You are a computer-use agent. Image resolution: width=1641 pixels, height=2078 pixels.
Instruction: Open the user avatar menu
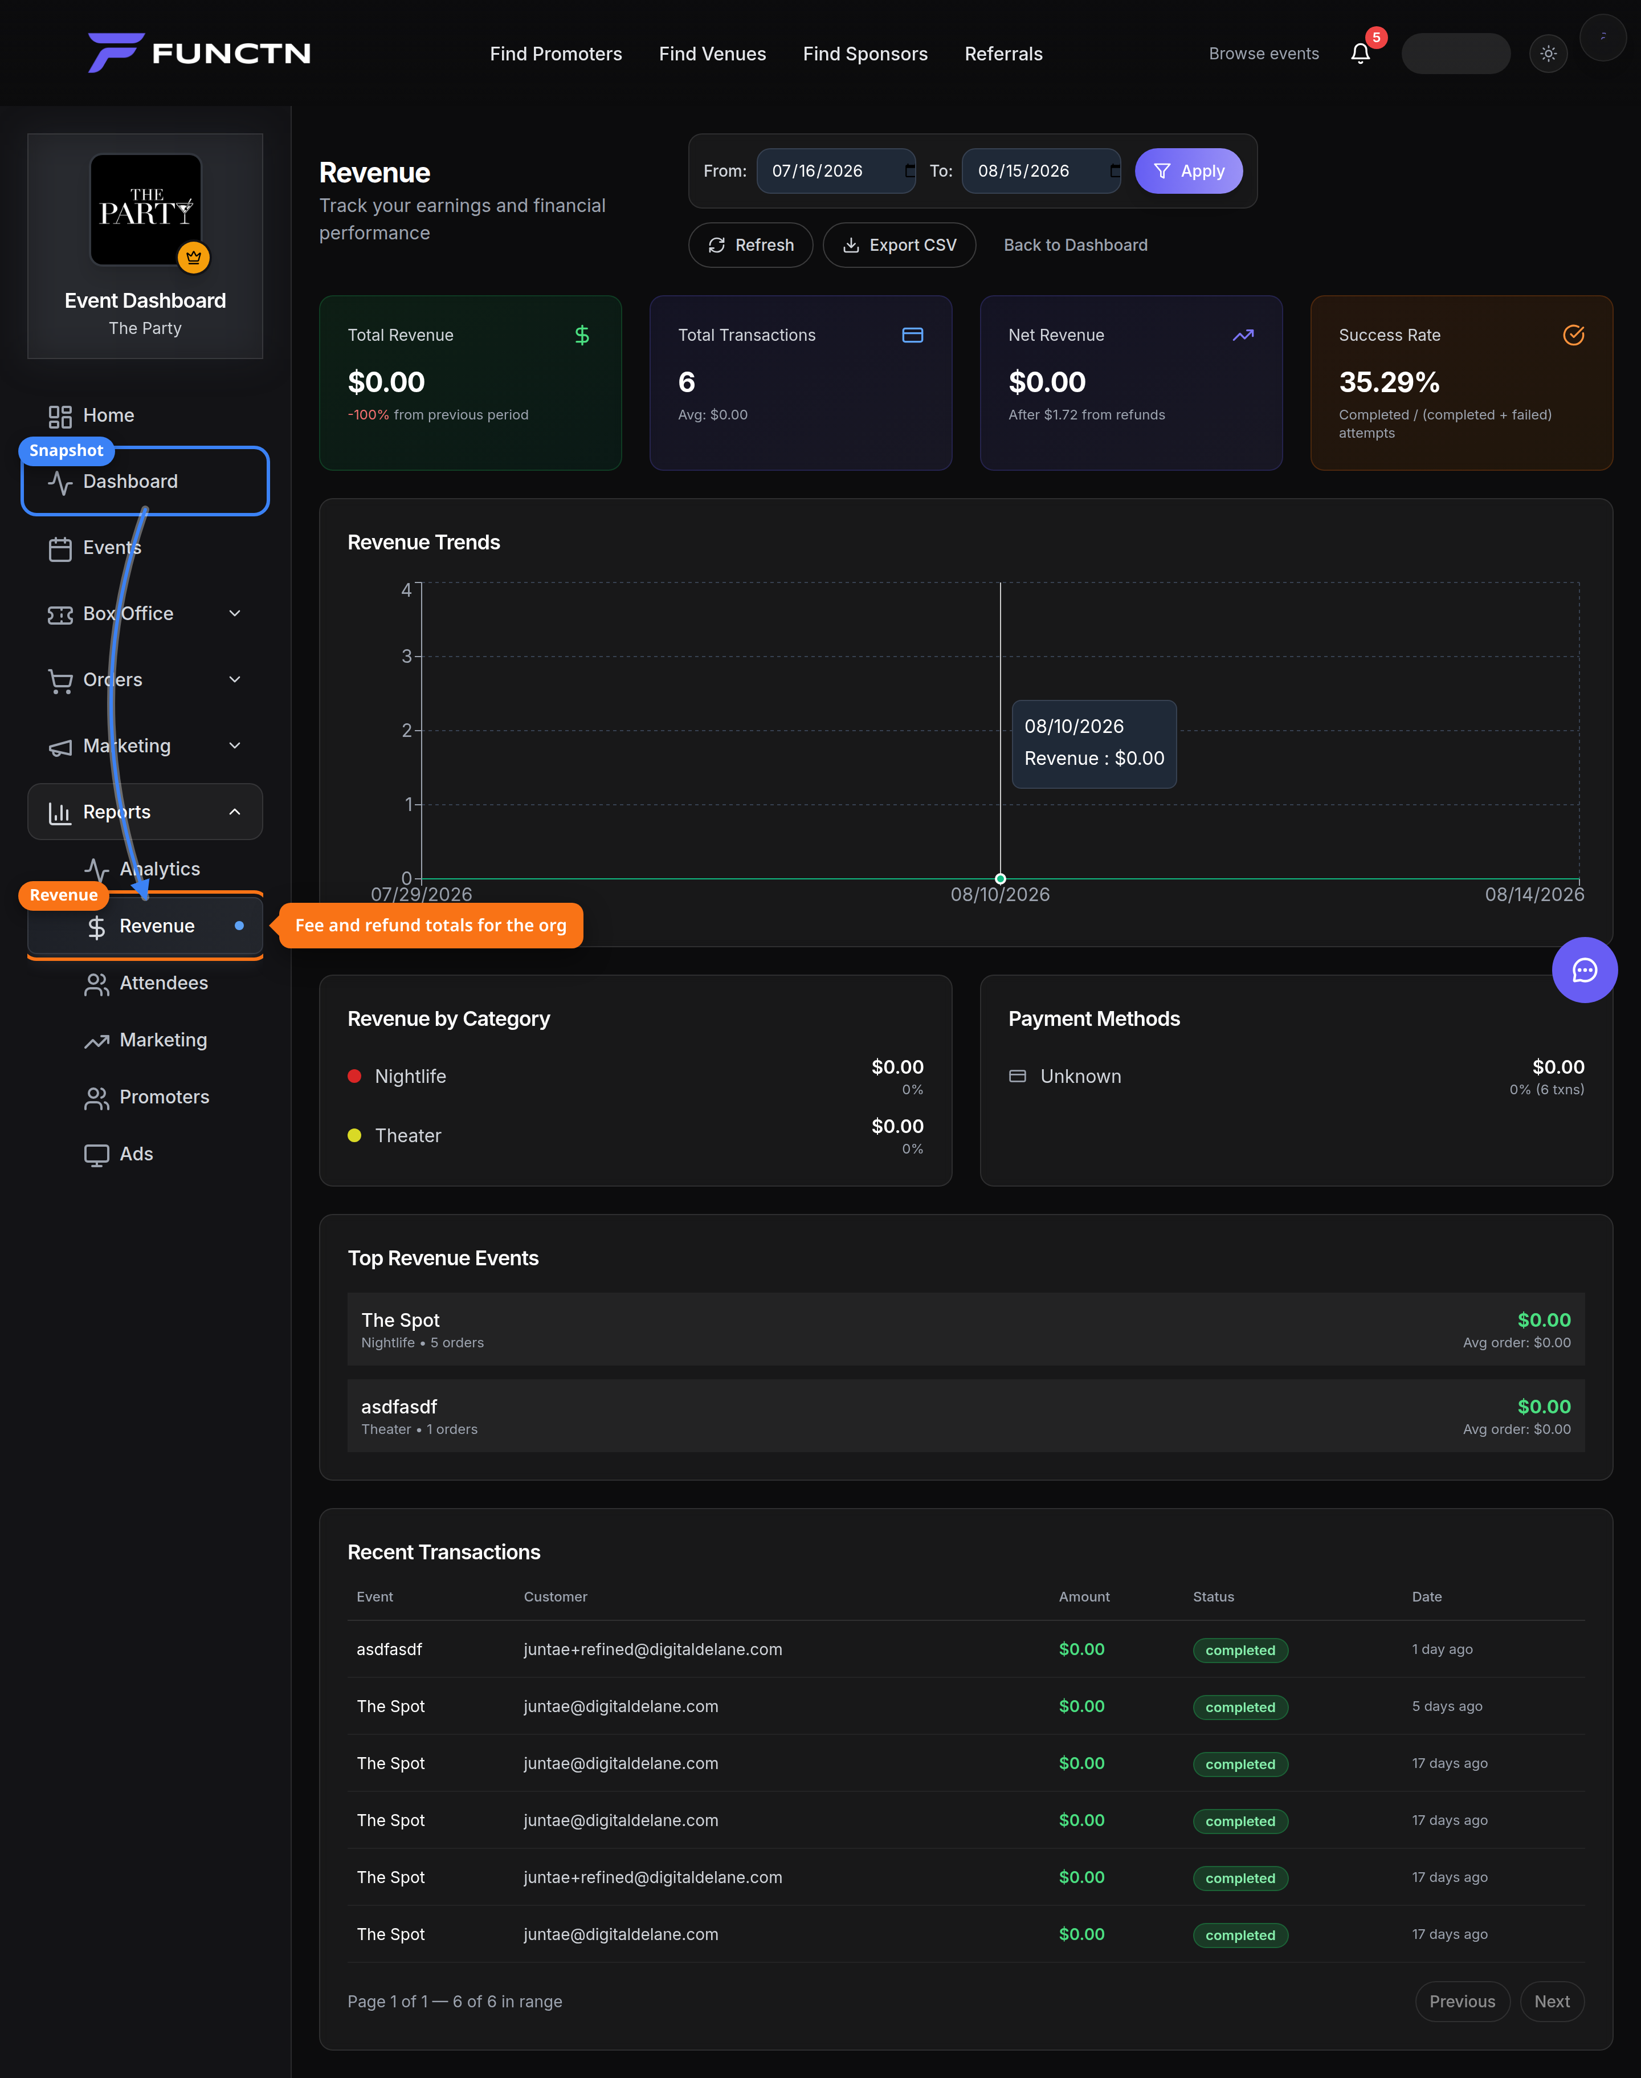point(1603,38)
